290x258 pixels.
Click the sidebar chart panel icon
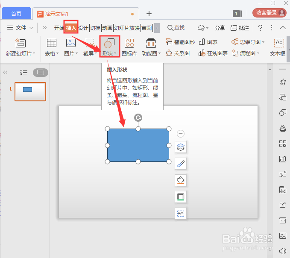coord(283,159)
